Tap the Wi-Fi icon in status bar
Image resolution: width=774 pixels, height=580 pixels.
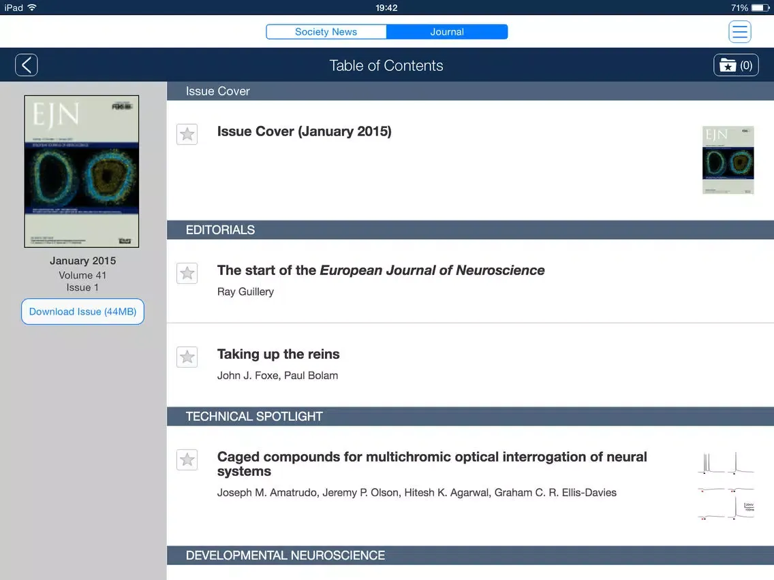tap(32, 7)
